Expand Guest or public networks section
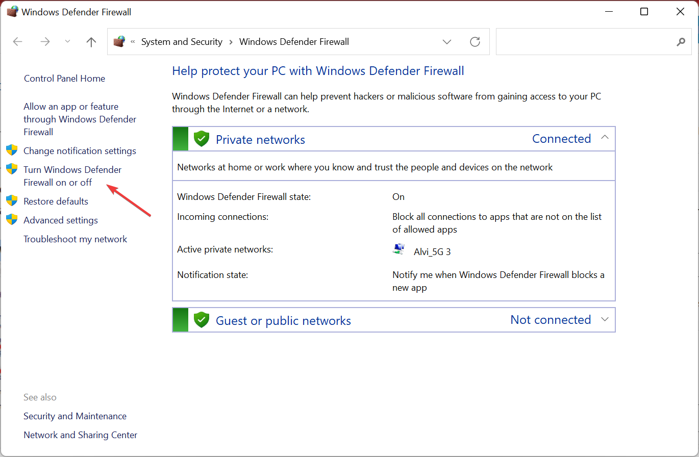The width and height of the screenshot is (699, 457). click(605, 319)
